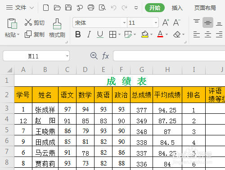Toggle bold formatting

point(78,34)
